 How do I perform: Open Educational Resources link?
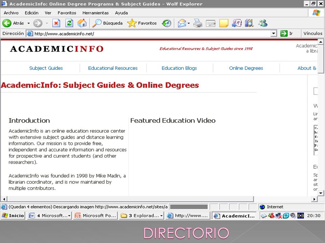point(113,68)
